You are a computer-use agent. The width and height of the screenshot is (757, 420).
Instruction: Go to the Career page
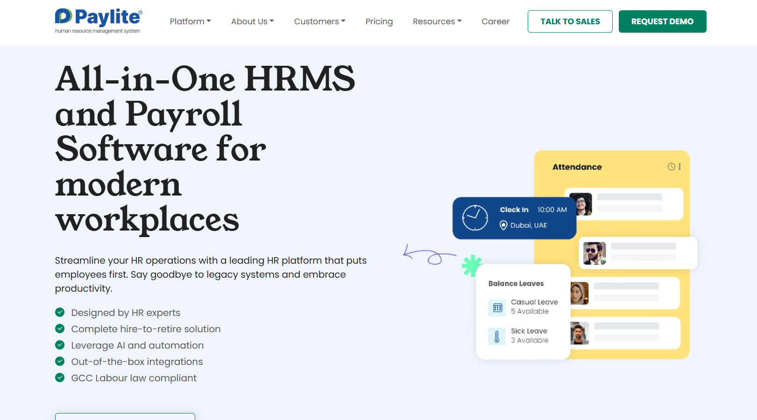(x=495, y=21)
